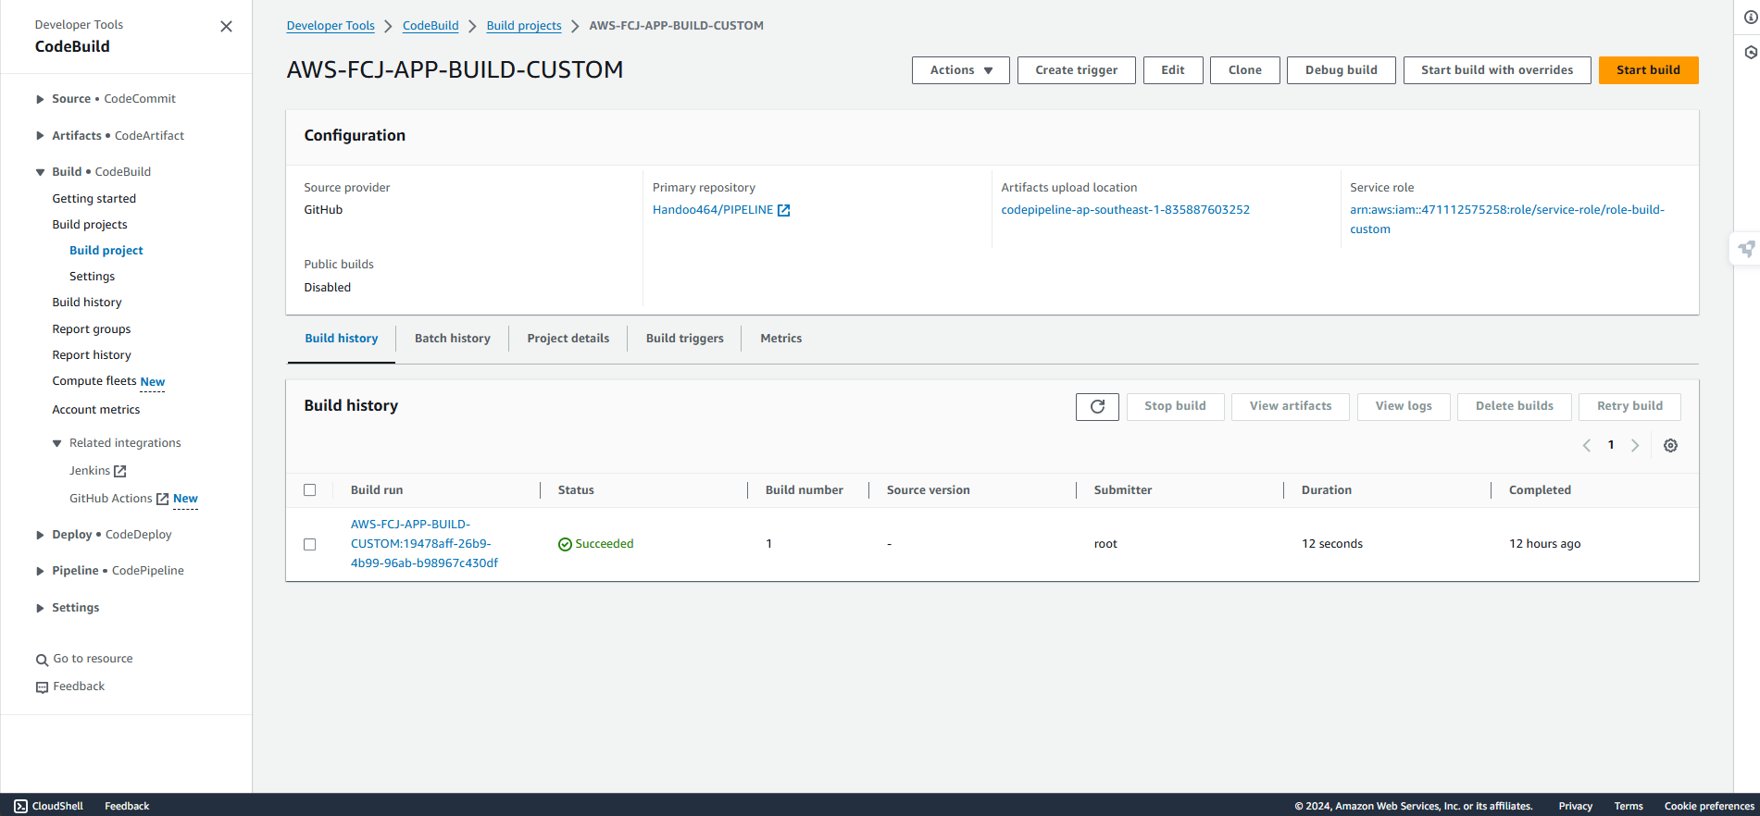Open the service role ARN link
Screen dimensions: 1760x816
click(x=1506, y=219)
